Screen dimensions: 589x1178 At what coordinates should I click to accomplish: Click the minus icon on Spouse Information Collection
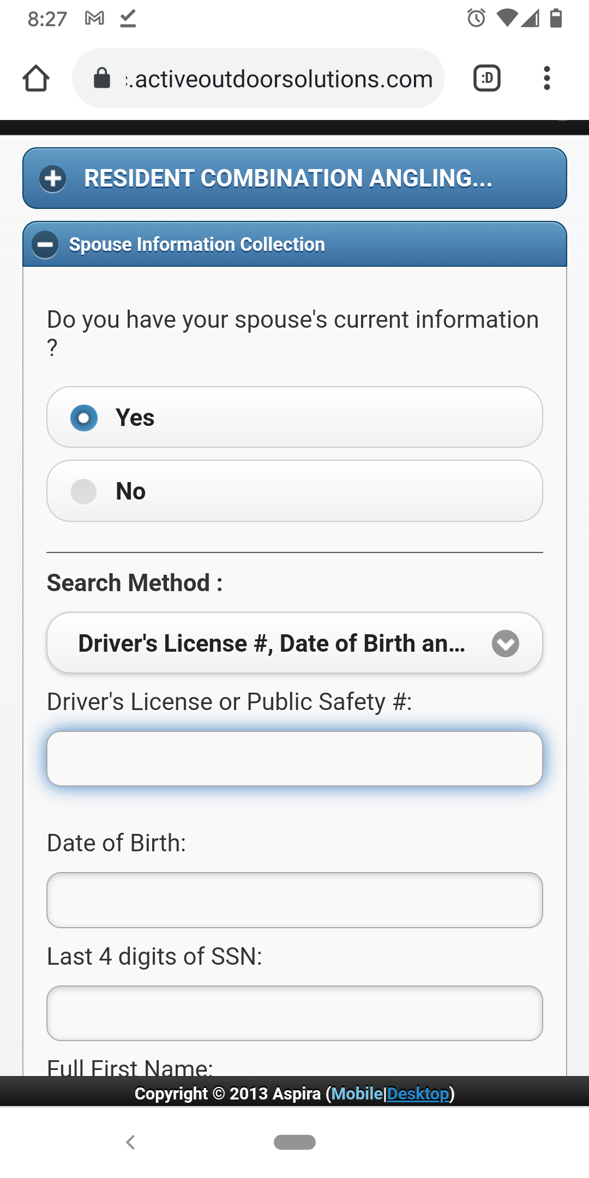(45, 244)
